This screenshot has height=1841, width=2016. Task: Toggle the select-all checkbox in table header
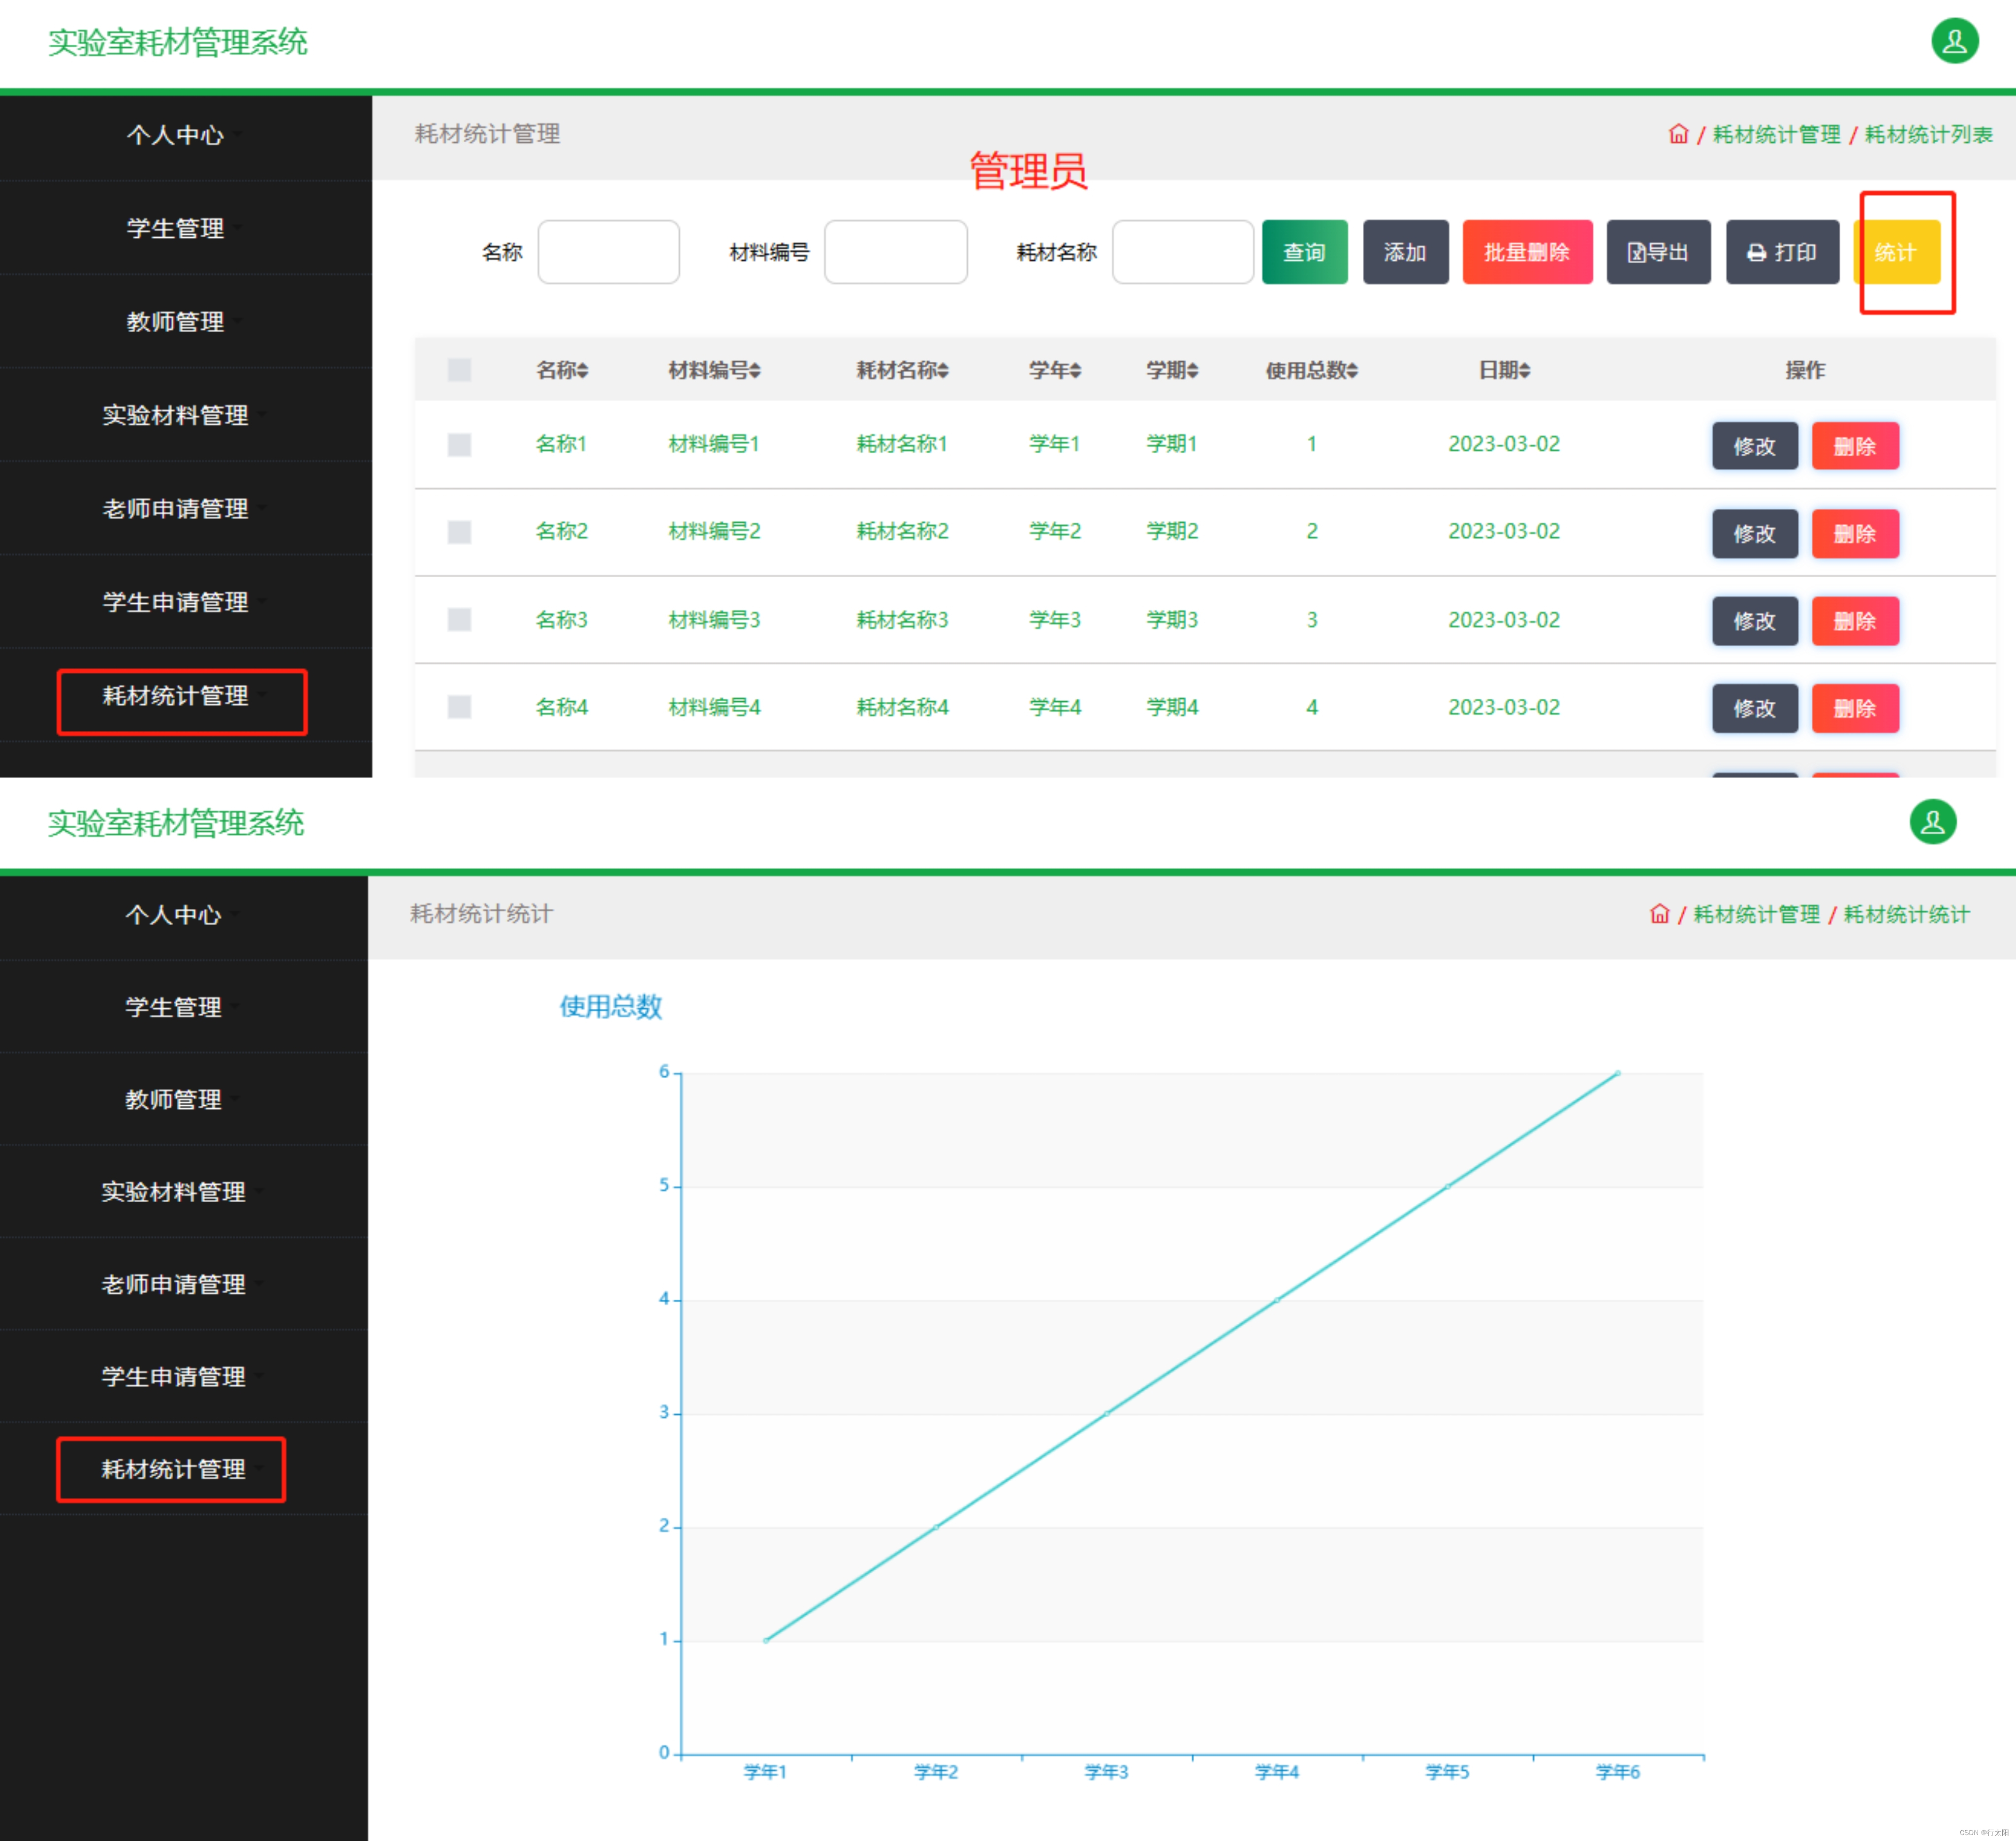[x=459, y=370]
